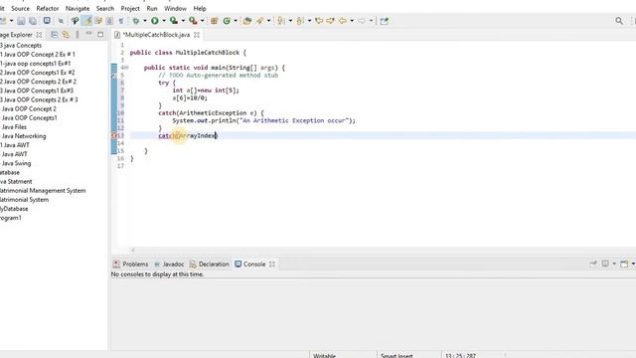Click the Open Console icon
Viewport: 636px width, 358px height.
(x=624, y=265)
